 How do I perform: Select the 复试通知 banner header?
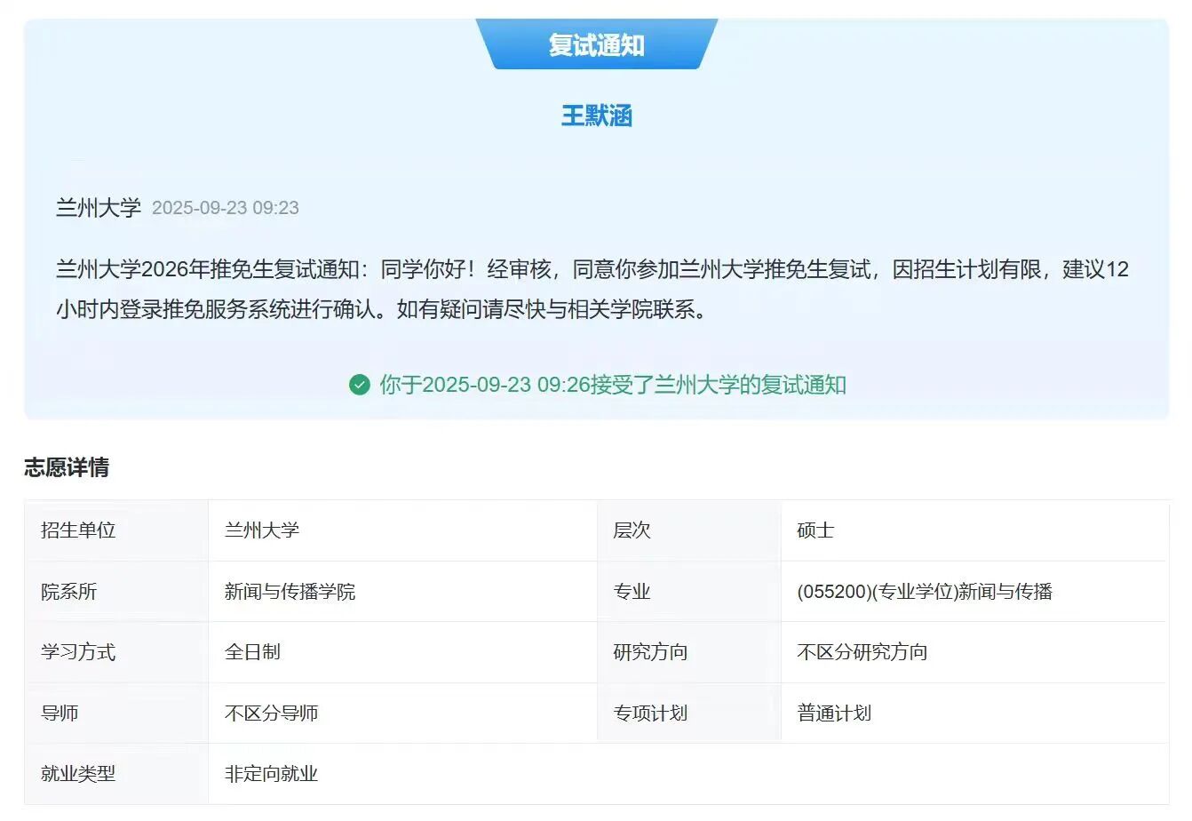click(x=596, y=45)
